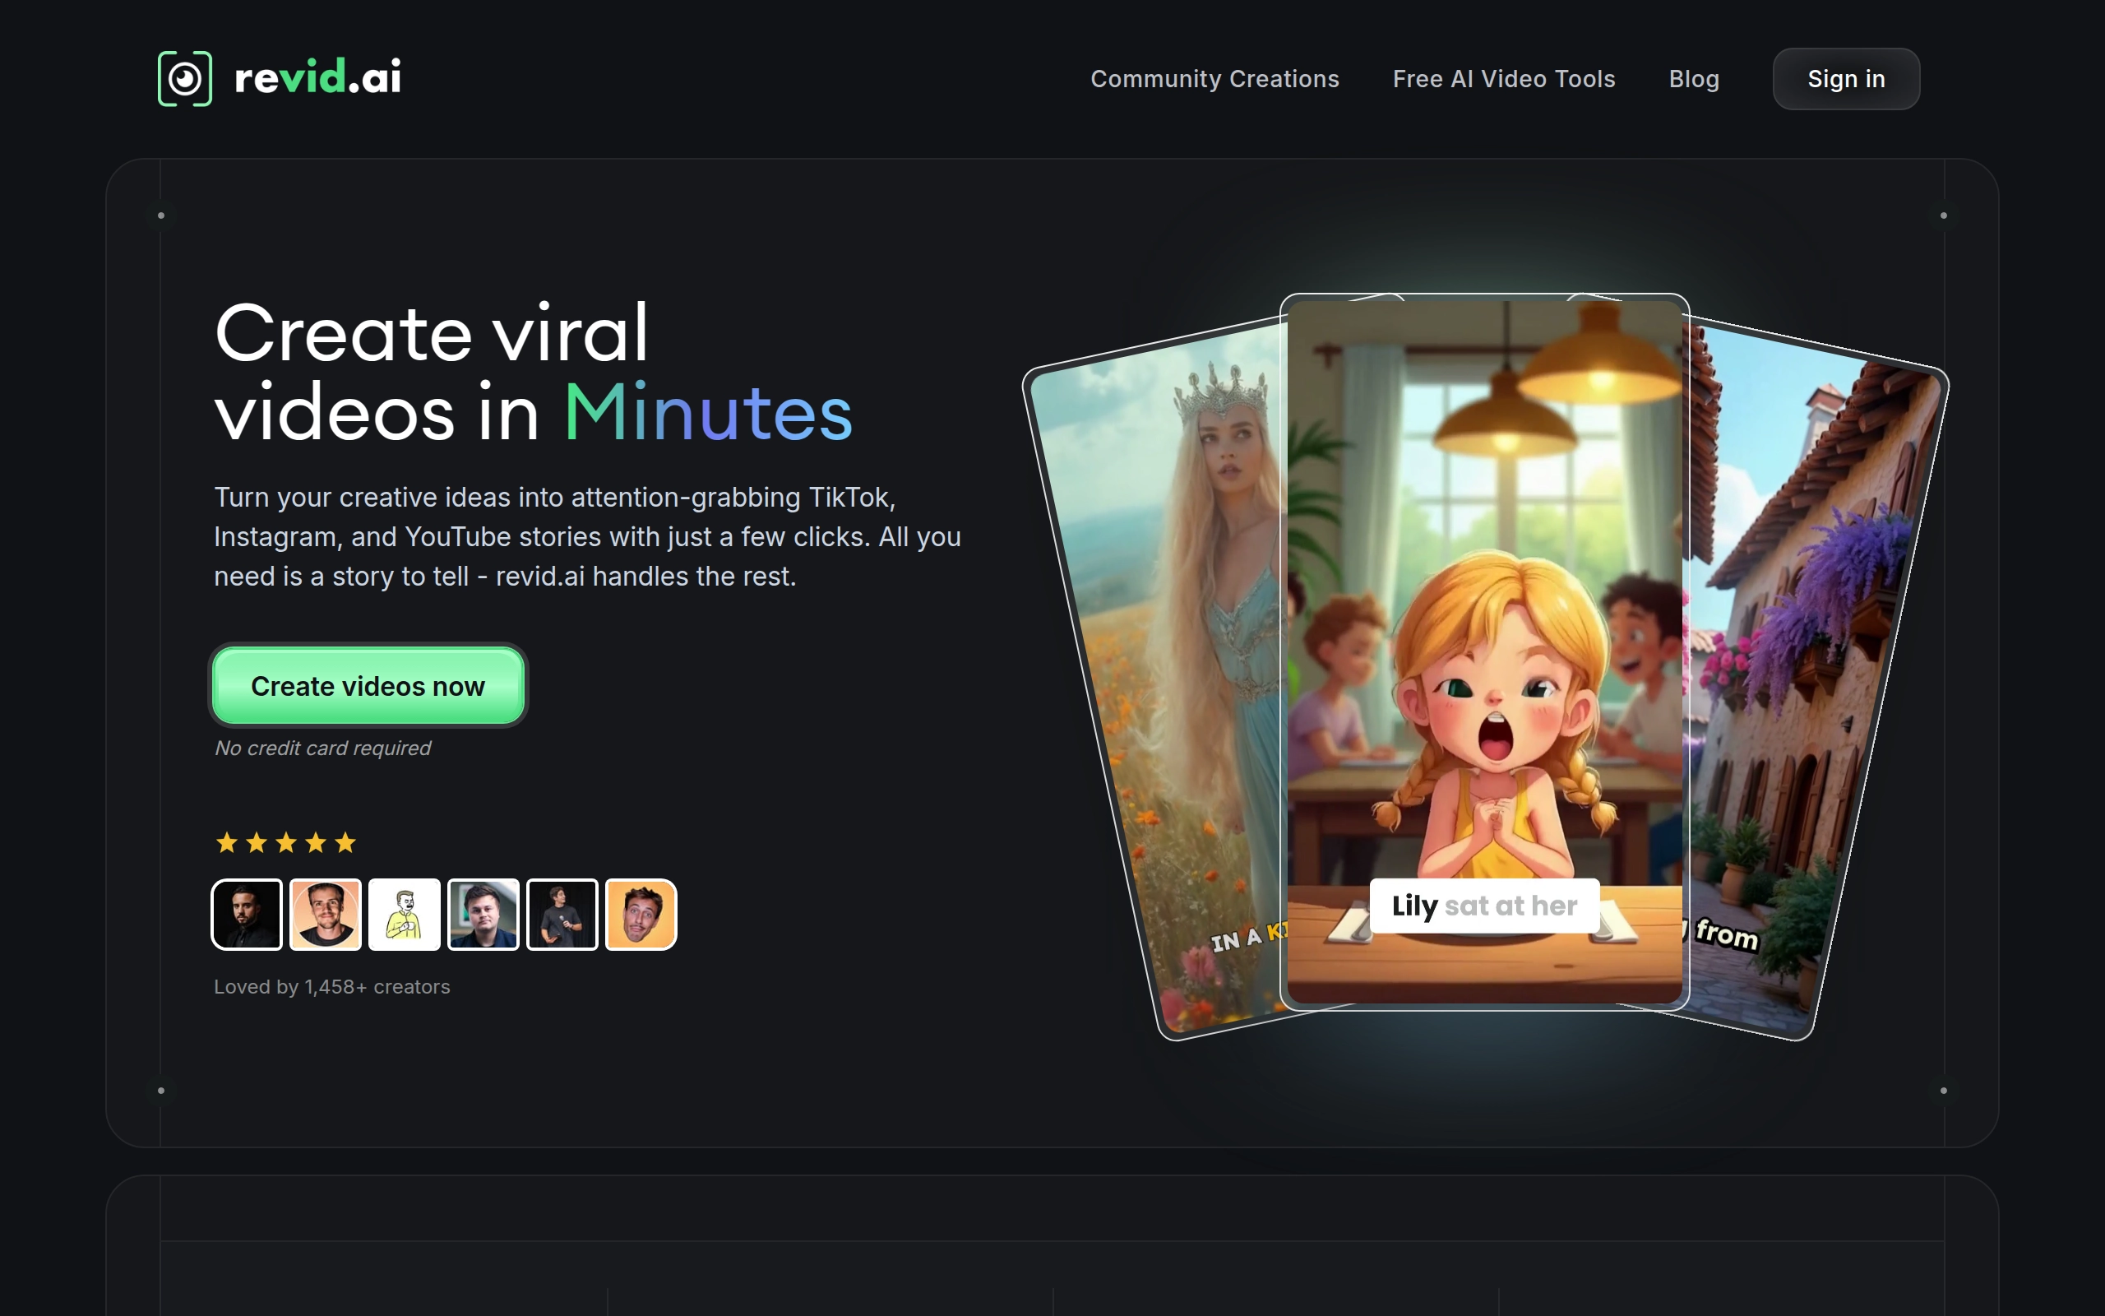Click the gradient Minutes headline word
This screenshot has width=2105, height=1316.
coord(708,413)
